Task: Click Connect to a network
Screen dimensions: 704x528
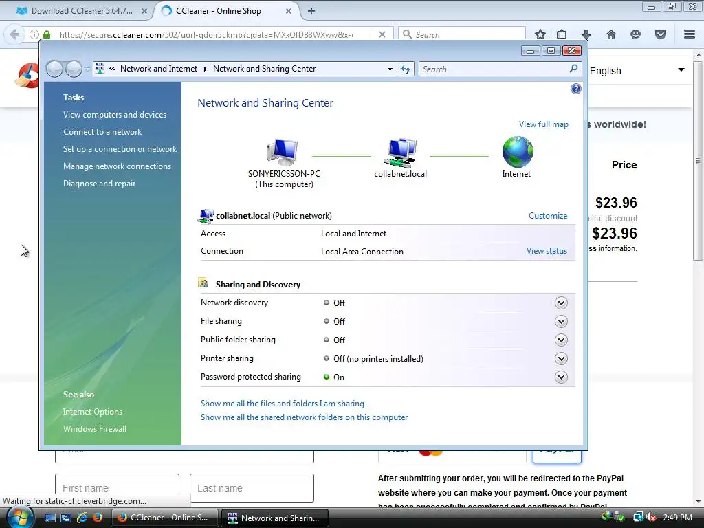Action: point(102,132)
